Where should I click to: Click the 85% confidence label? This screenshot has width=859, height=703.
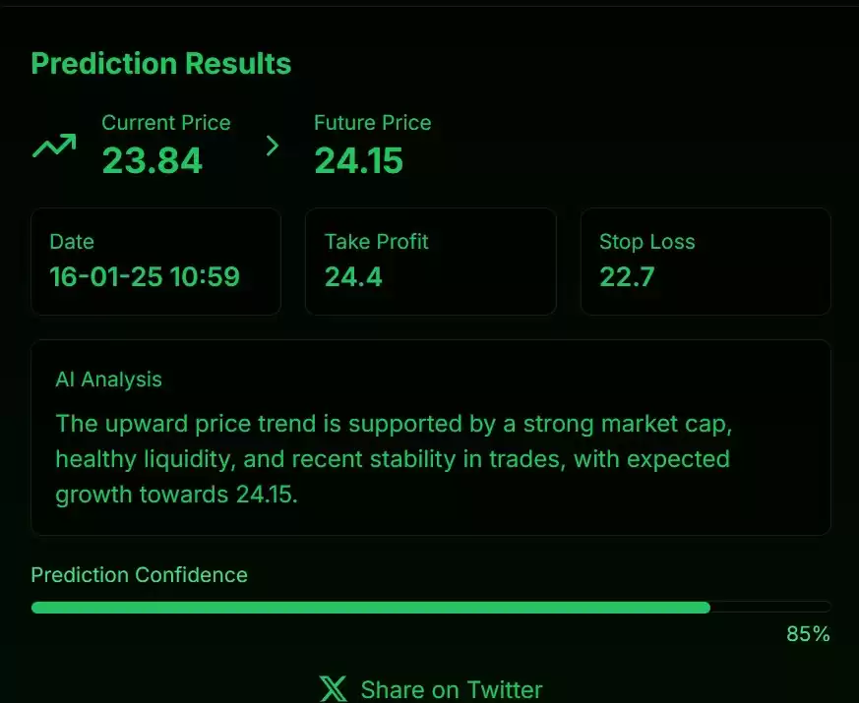click(808, 634)
